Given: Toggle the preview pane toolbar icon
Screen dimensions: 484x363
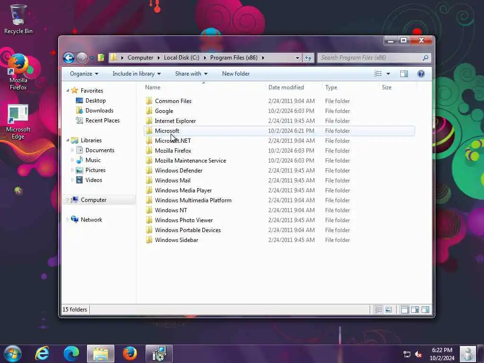Looking at the screenshot, I should [x=404, y=73].
